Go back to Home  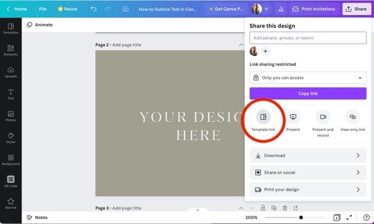pos(17,9)
